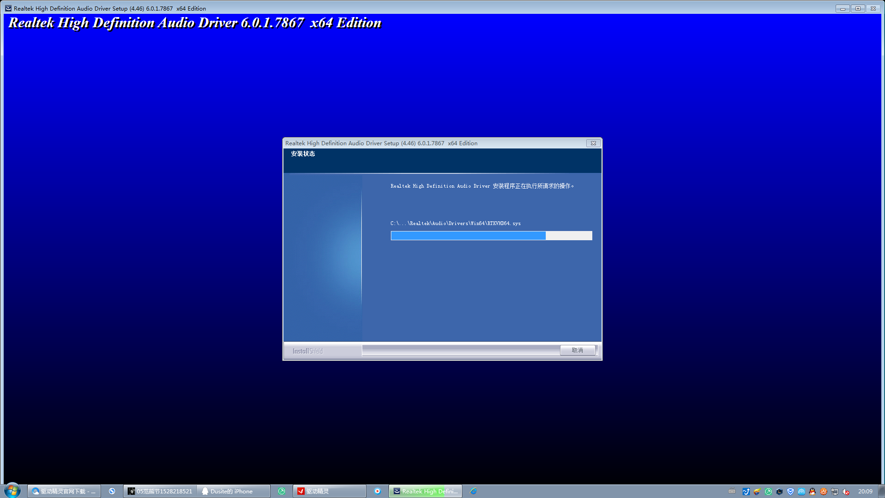The image size is (885, 498).
Task: Open the Tencent PC Manager shield tray icon
Action: click(790, 492)
